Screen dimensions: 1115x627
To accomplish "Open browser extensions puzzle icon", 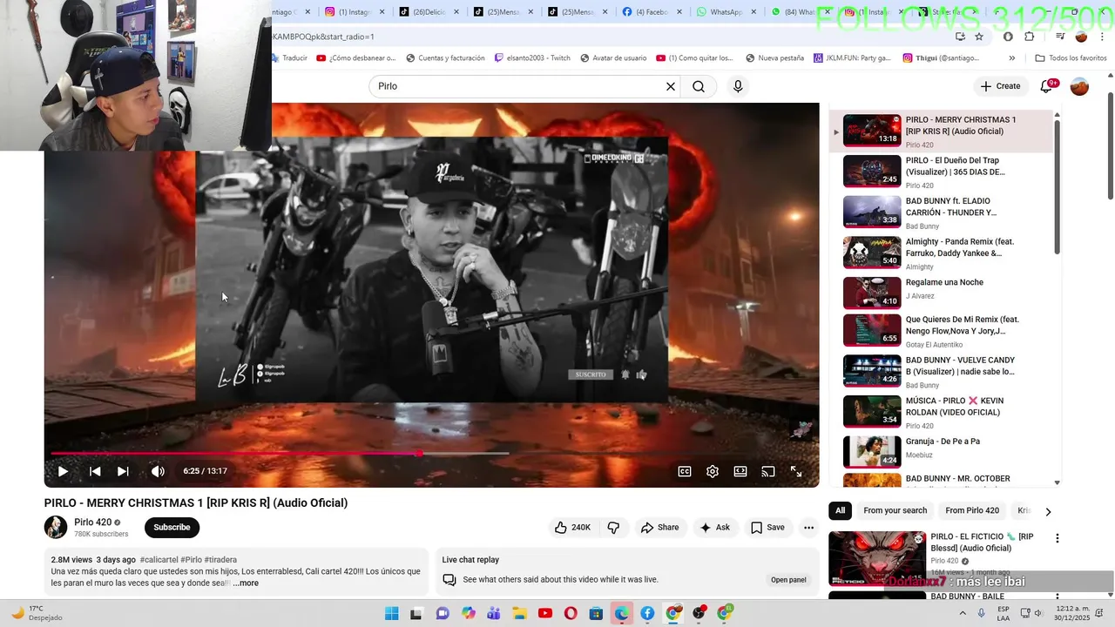I will (1030, 37).
